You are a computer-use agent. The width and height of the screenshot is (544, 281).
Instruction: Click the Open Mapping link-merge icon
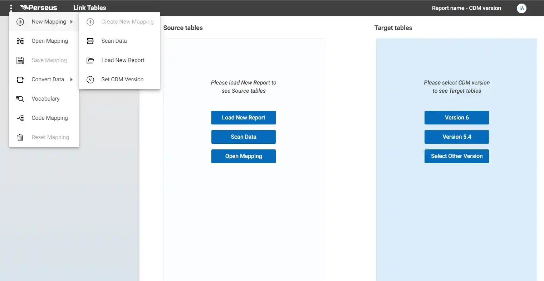(x=20, y=41)
